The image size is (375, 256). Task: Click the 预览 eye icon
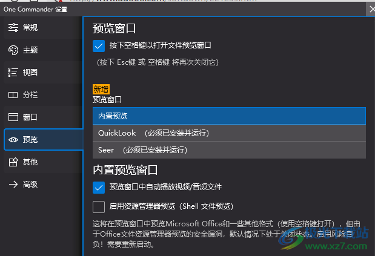(13, 140)
